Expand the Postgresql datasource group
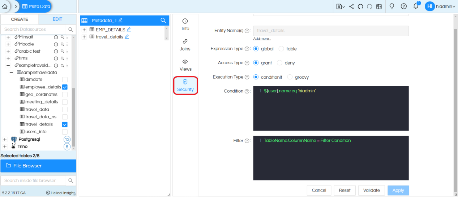This screenshot has height=197, width=458. (x=5, y=139)
